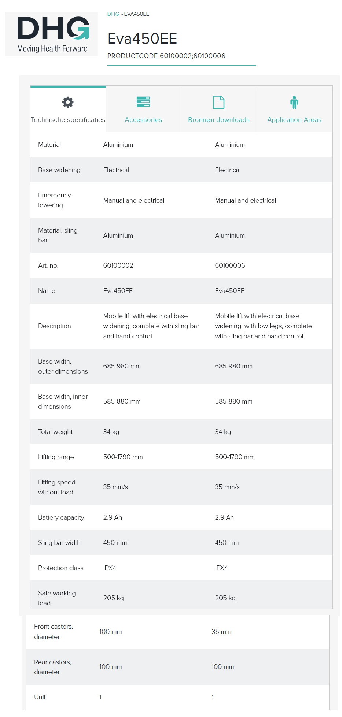Click the gear icon for Technische specificaties
Screen dimensions: 342x717
point(68,102)
